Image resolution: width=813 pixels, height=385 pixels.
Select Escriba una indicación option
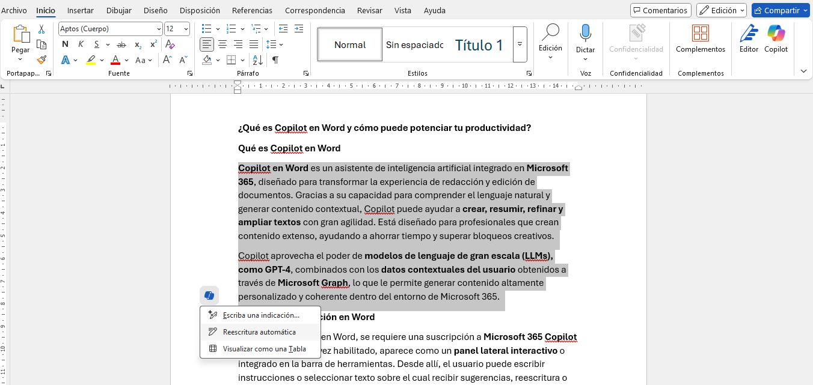click(260, 315)
